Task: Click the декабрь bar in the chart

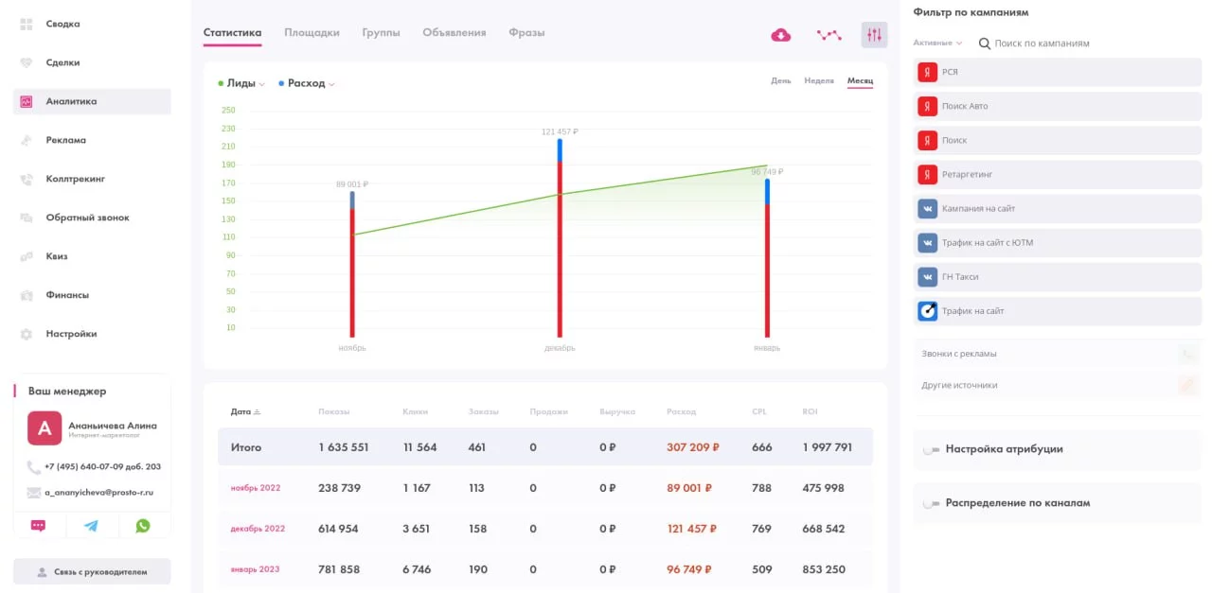Action: point(560,237)
